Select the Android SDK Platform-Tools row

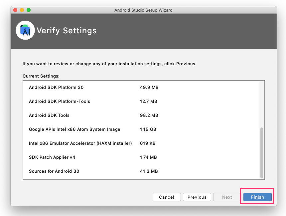(141, 101)
